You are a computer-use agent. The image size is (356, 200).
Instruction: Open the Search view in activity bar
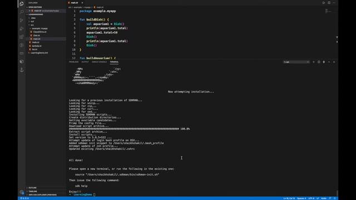[x=22, y=12]
